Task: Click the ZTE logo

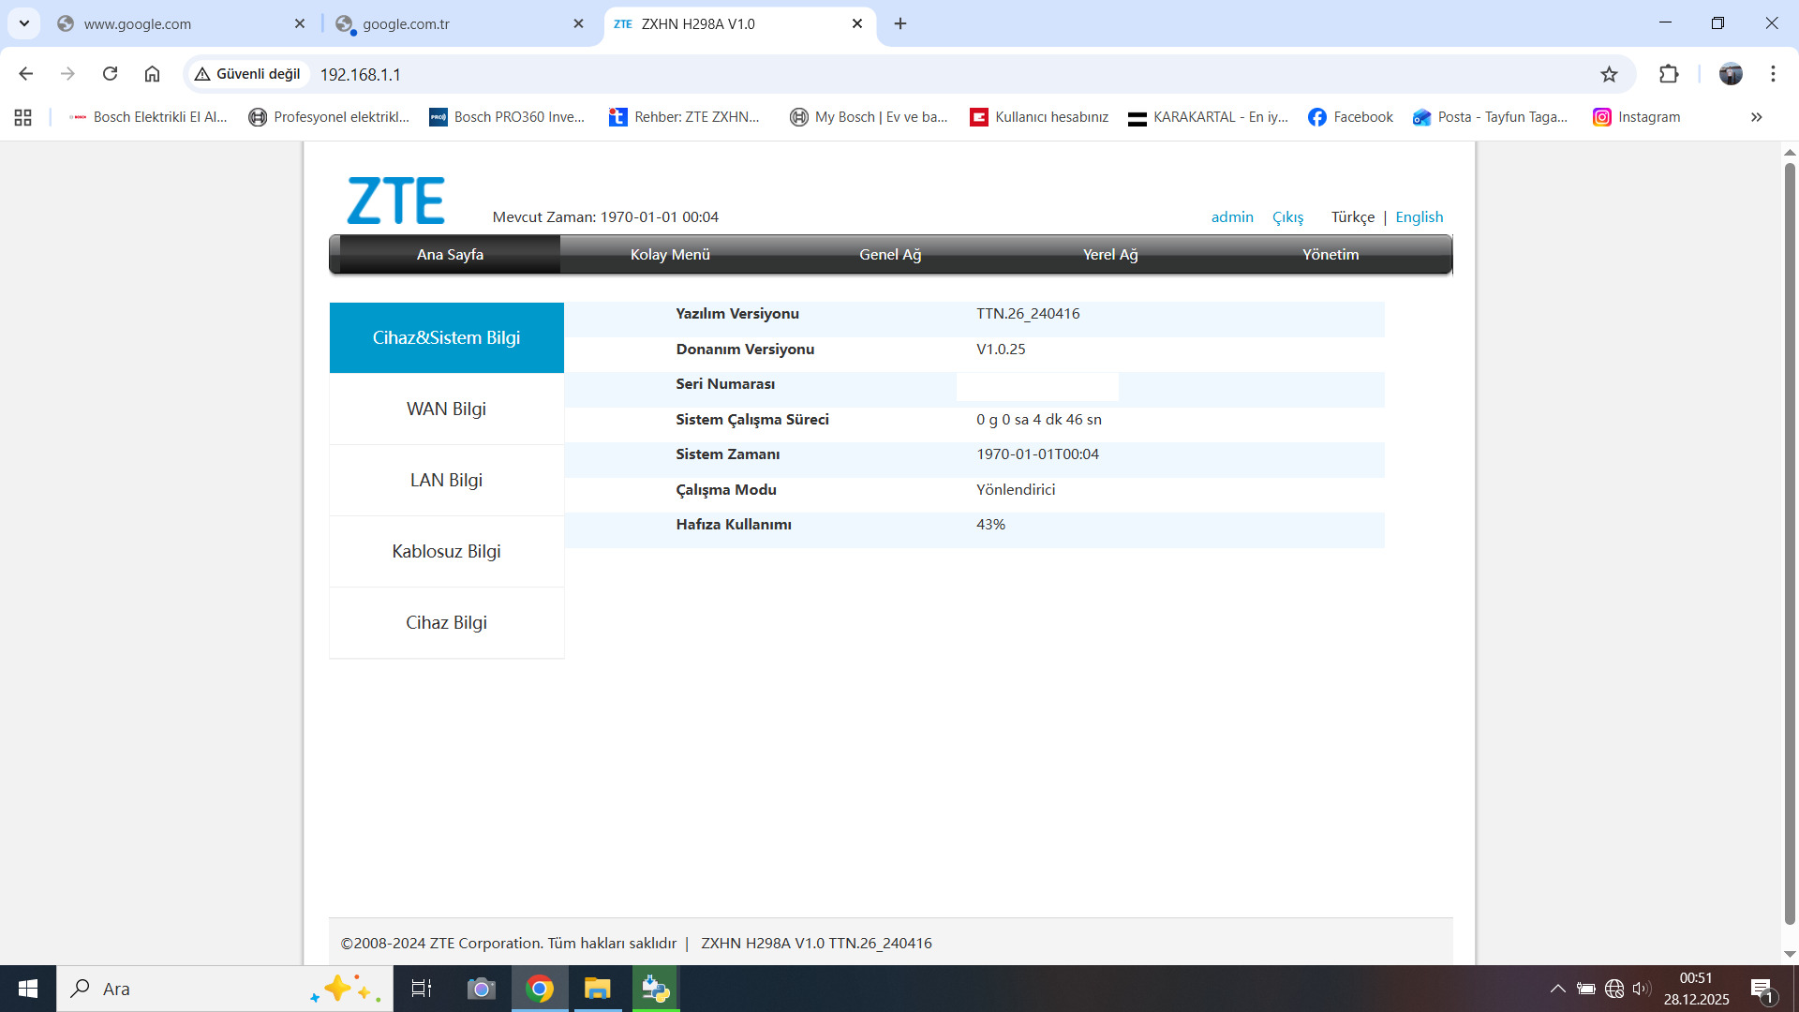Action: coord(395,201)
